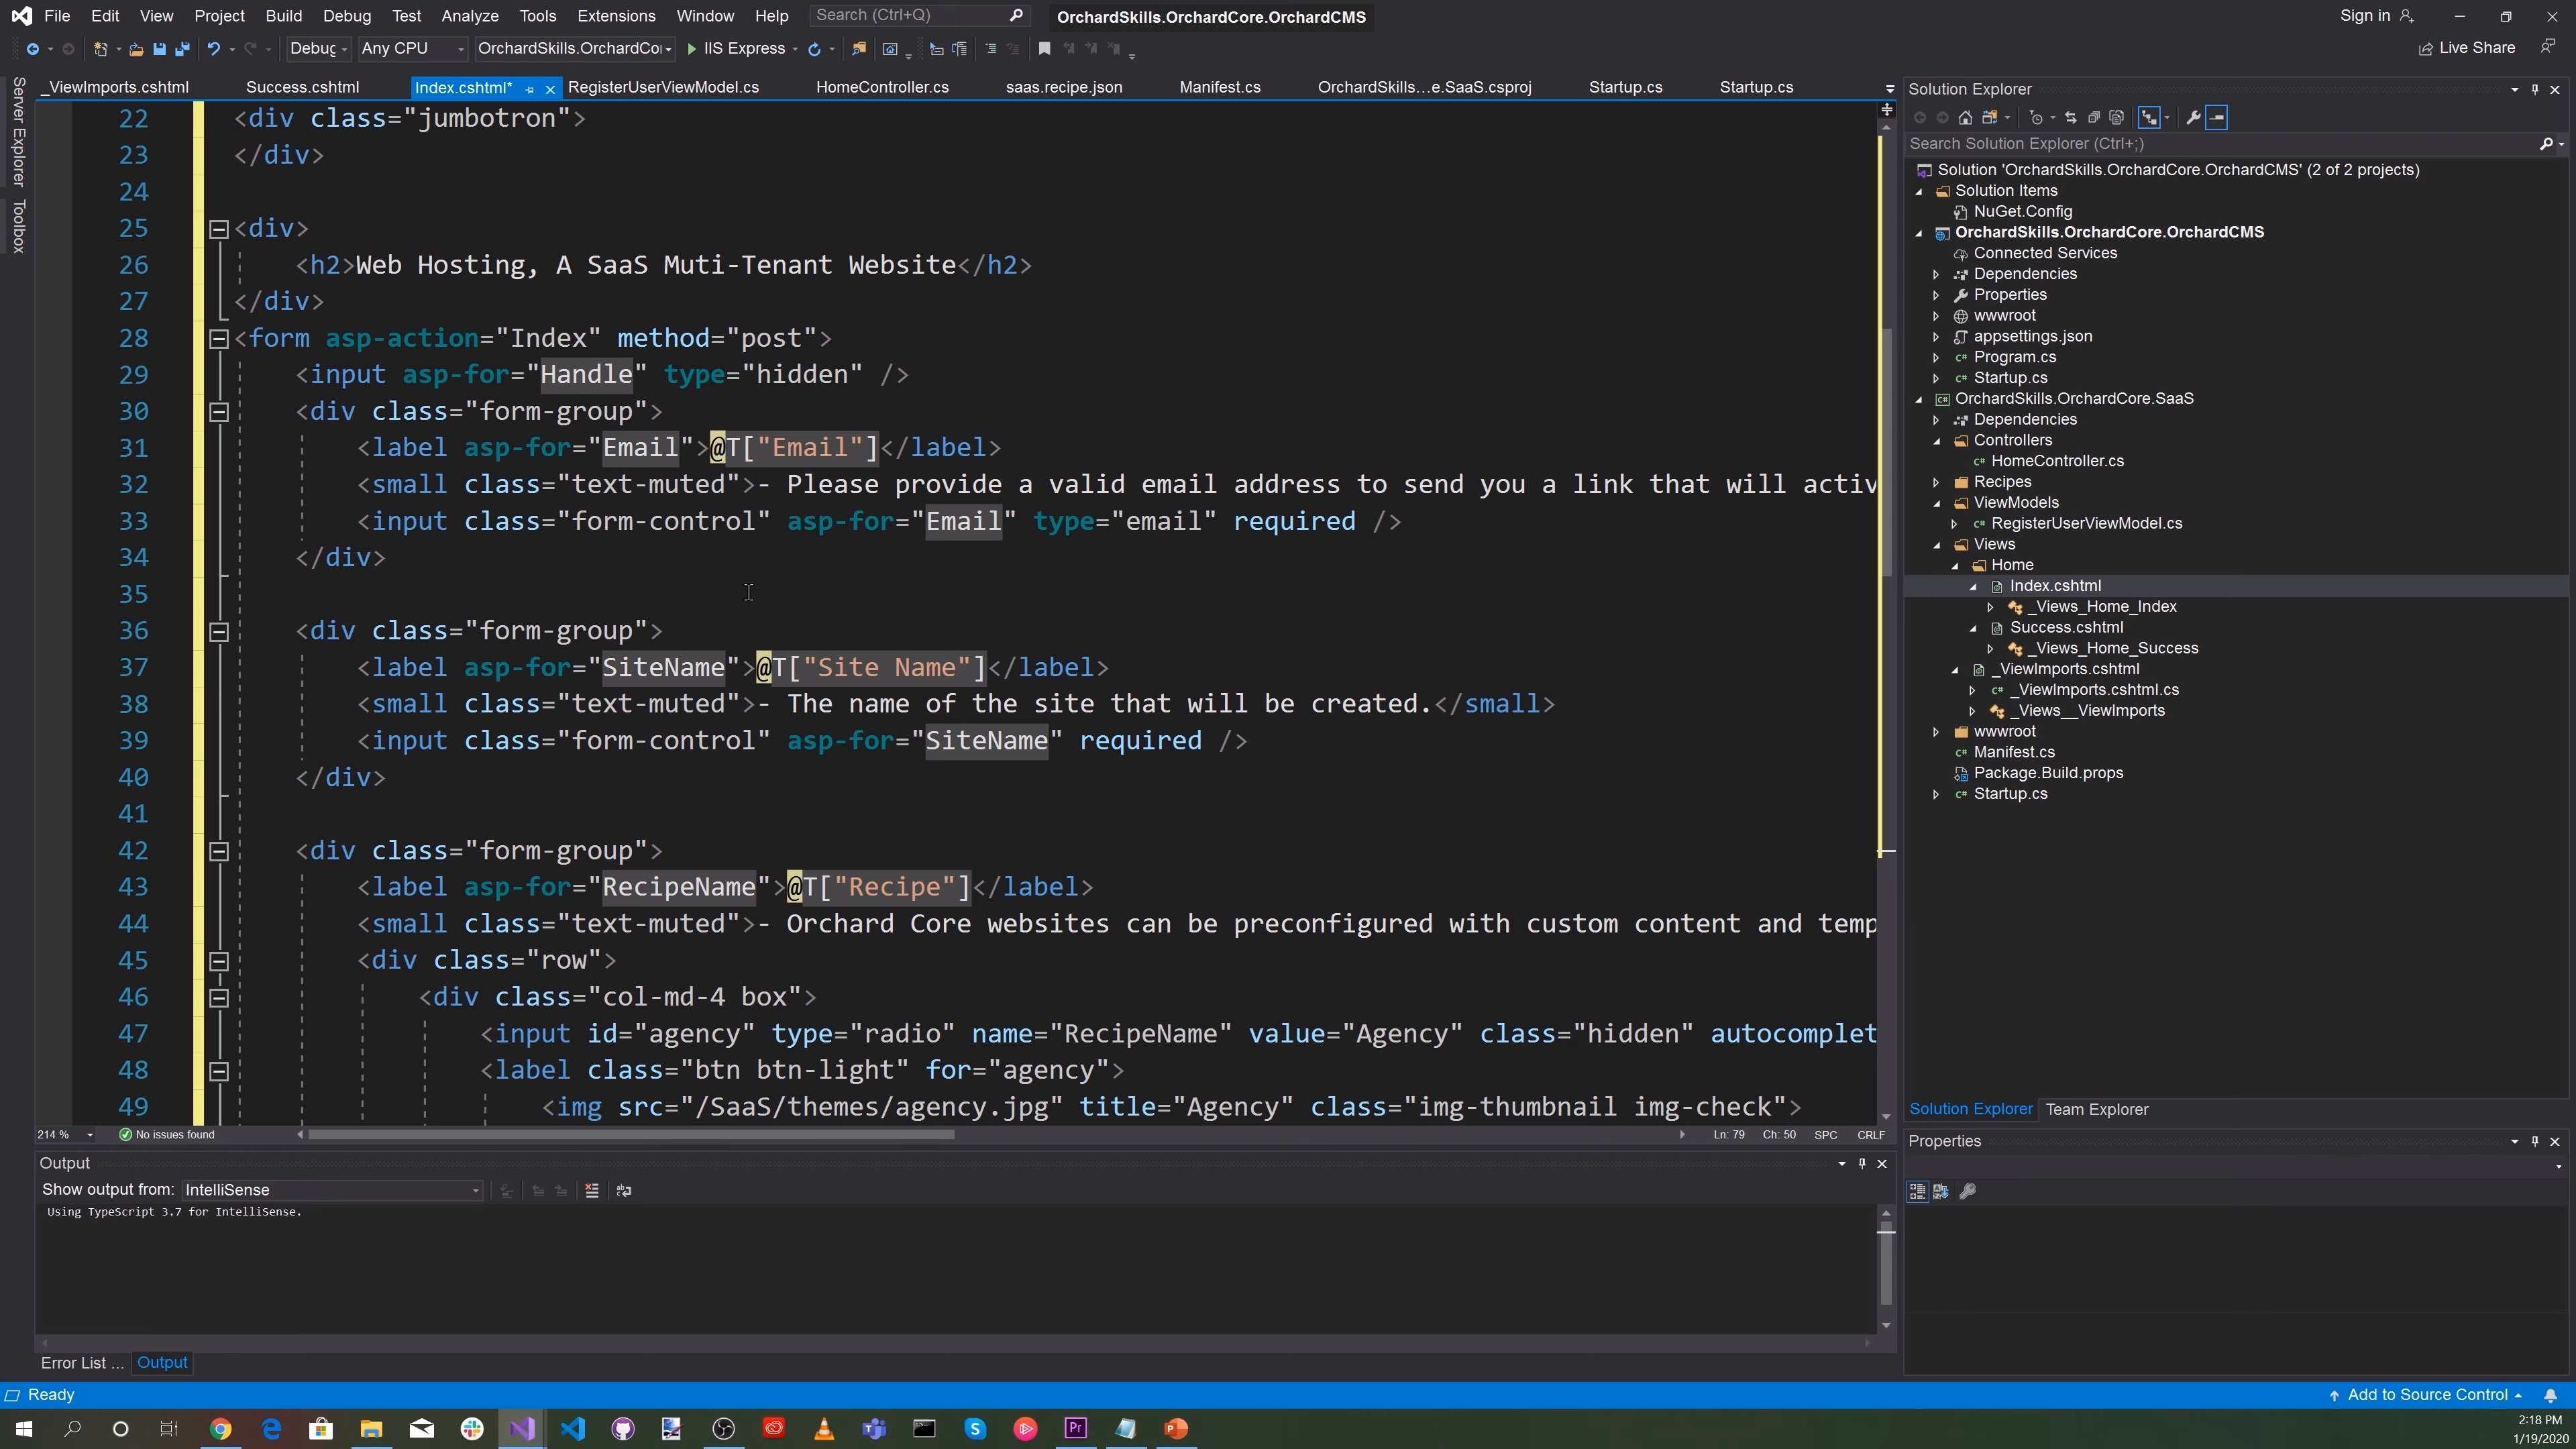The image size is (2576, 1449).
Task: Click Categorized view icon in Properties panel
Action: coord(1917,1191)
